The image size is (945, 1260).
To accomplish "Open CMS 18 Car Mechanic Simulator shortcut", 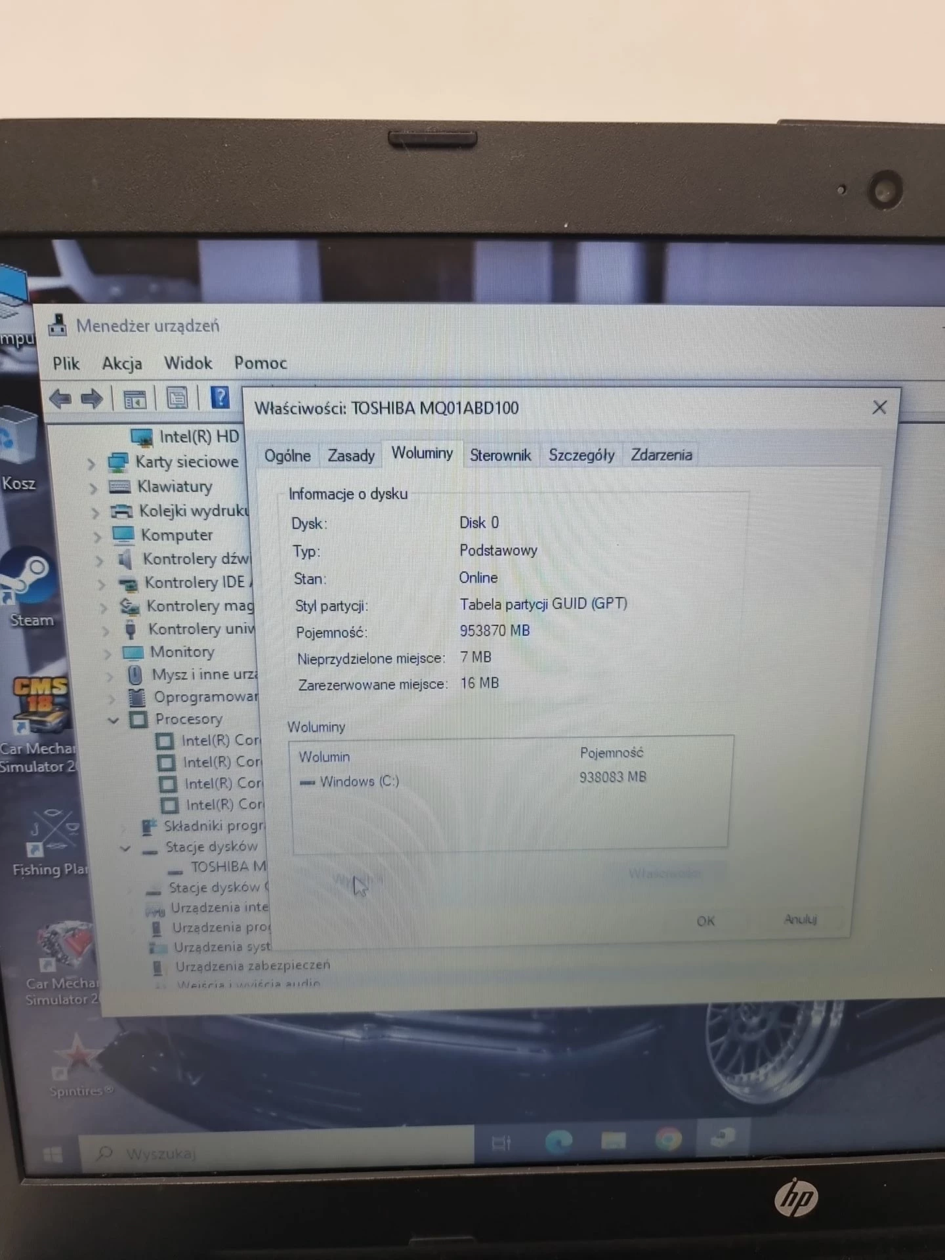I will (x=38, y=725).
